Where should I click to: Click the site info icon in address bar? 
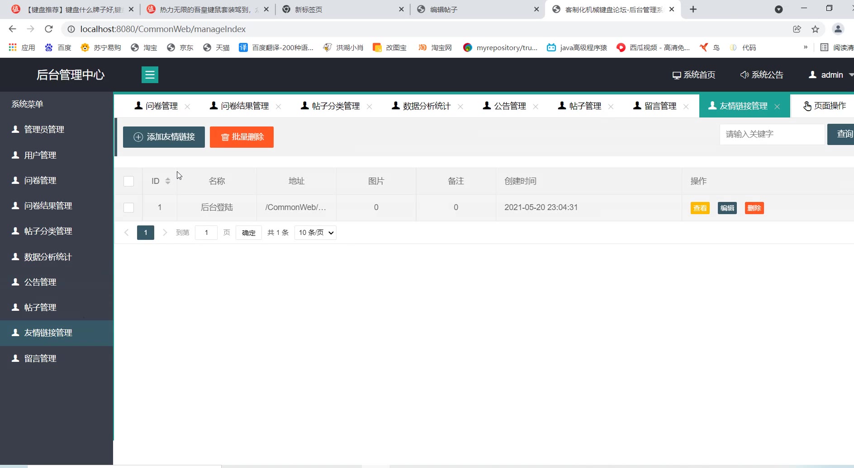coord(71,29)
